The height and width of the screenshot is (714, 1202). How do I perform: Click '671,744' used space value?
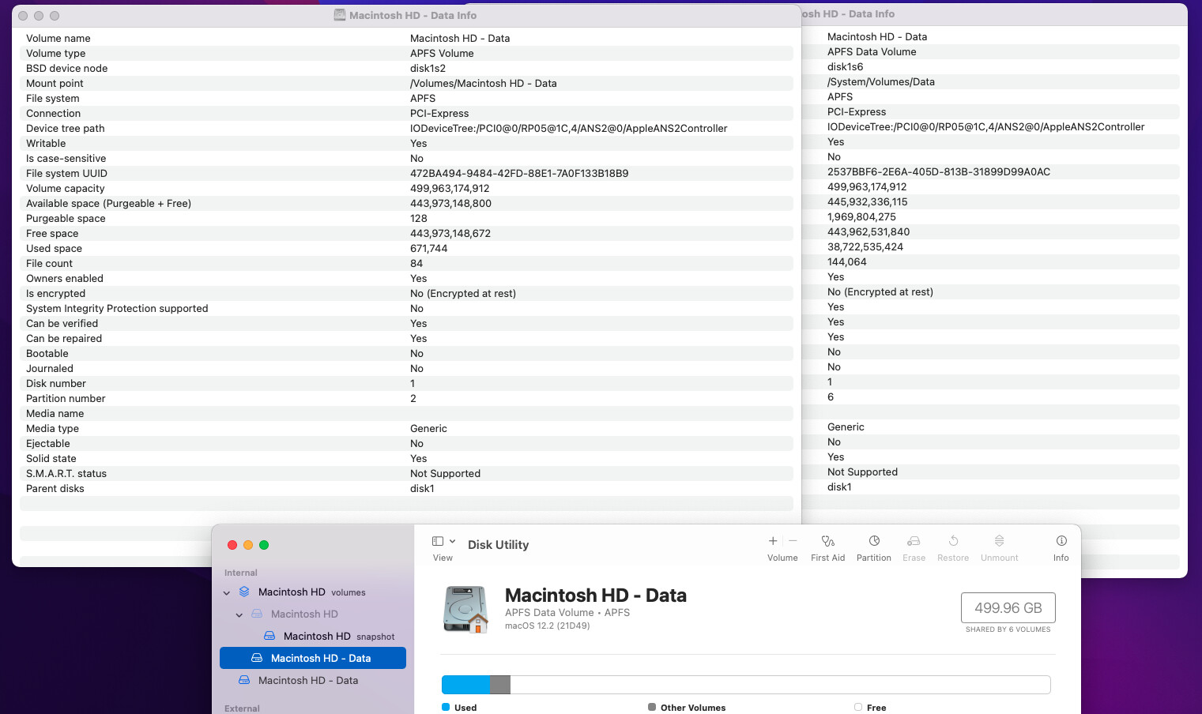pos(428,248)
